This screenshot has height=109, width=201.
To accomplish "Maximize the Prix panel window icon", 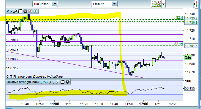I will pyautogui.click(x=20, y=11).
